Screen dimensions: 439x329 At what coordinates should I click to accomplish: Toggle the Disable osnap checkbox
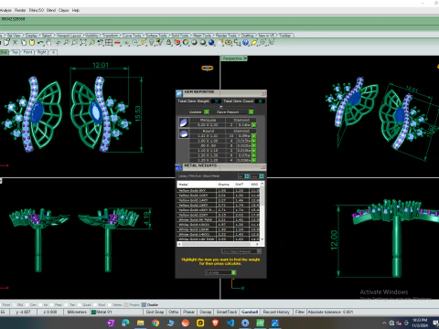pyautogui.click(x=144, y=304)
